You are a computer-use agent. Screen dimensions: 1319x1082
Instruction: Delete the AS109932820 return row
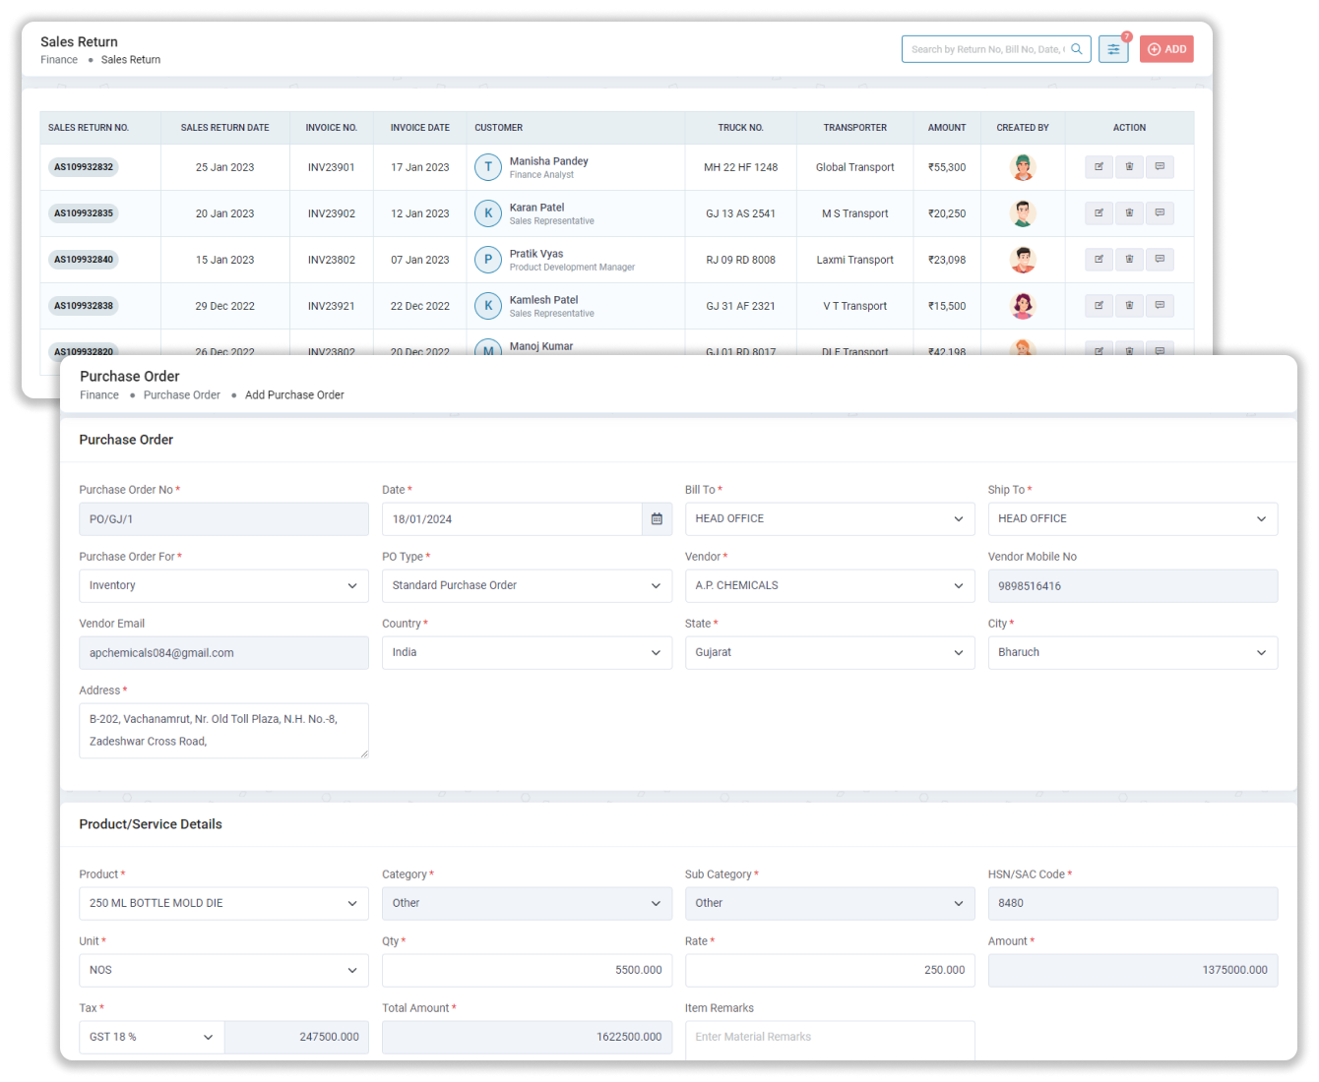pyautogui.click(x=1129, y=350)
